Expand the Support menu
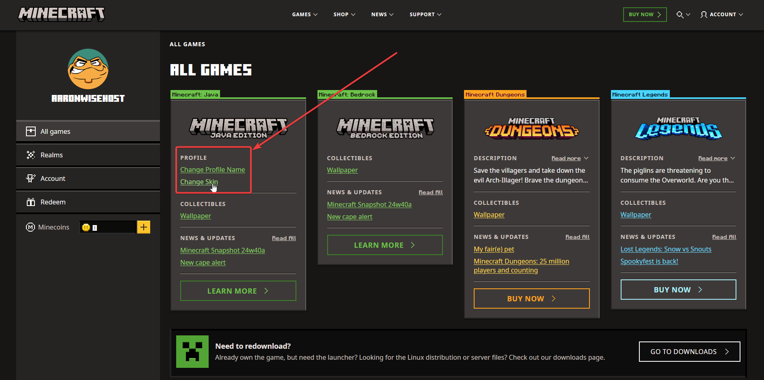Image resolution: width=764 pixels, height=380 pixels. point(425,15)
